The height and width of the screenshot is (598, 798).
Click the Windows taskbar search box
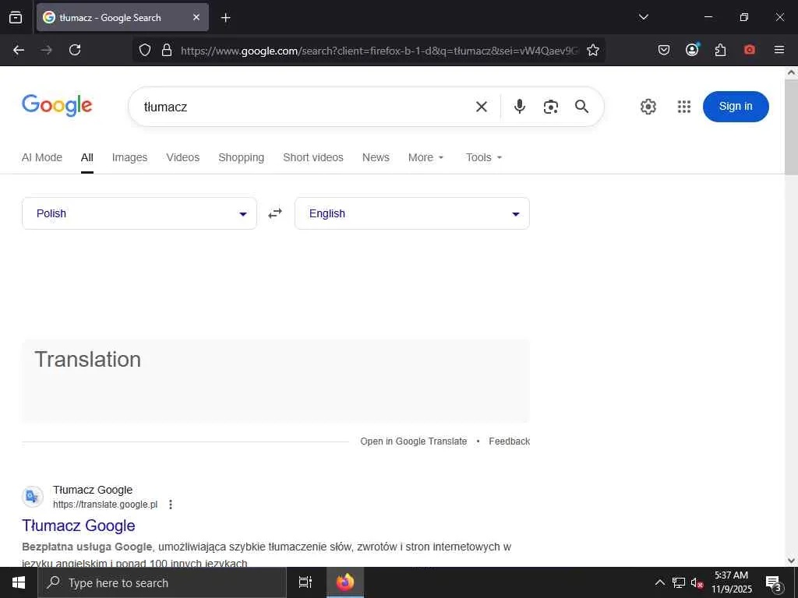click(162, 582)
